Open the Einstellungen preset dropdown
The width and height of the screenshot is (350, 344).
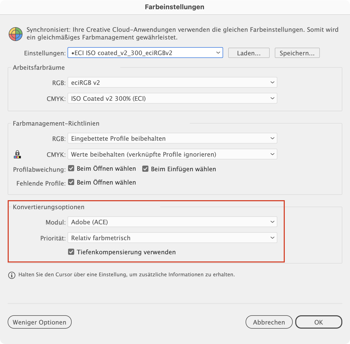145,53
